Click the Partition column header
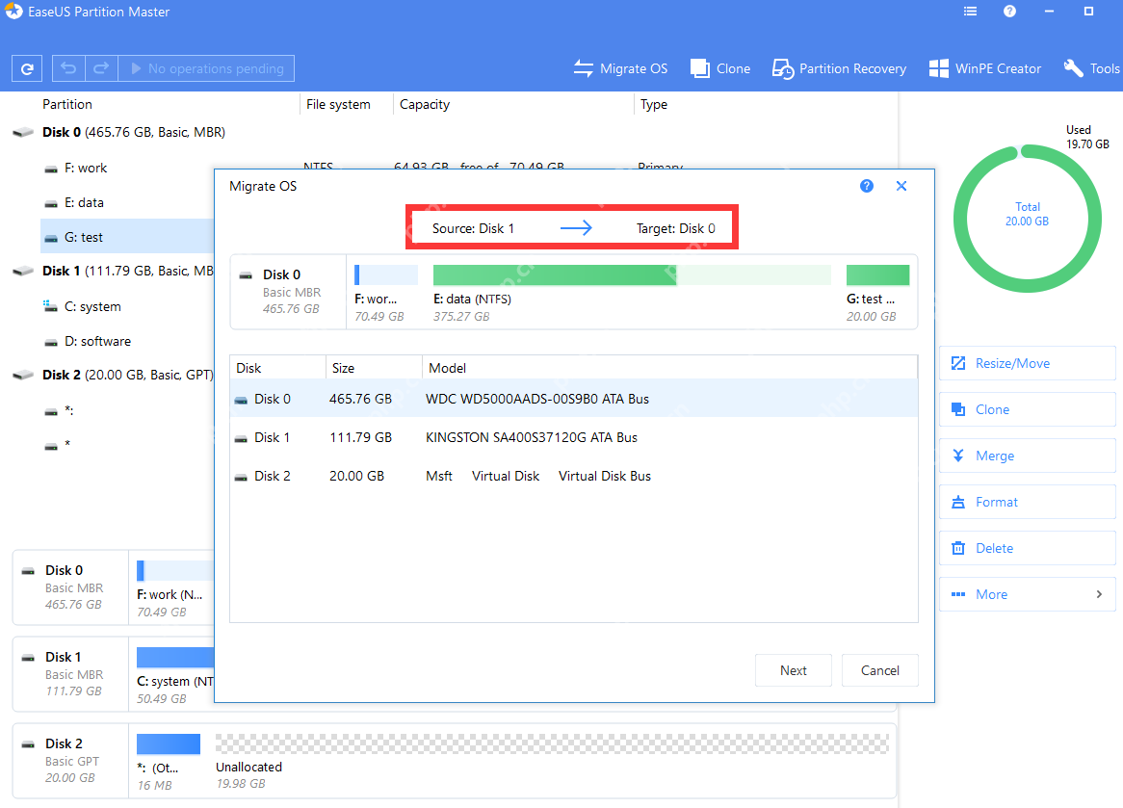Screen dimensions: 1123x808 pyautogui.click(x=67, y=105)
